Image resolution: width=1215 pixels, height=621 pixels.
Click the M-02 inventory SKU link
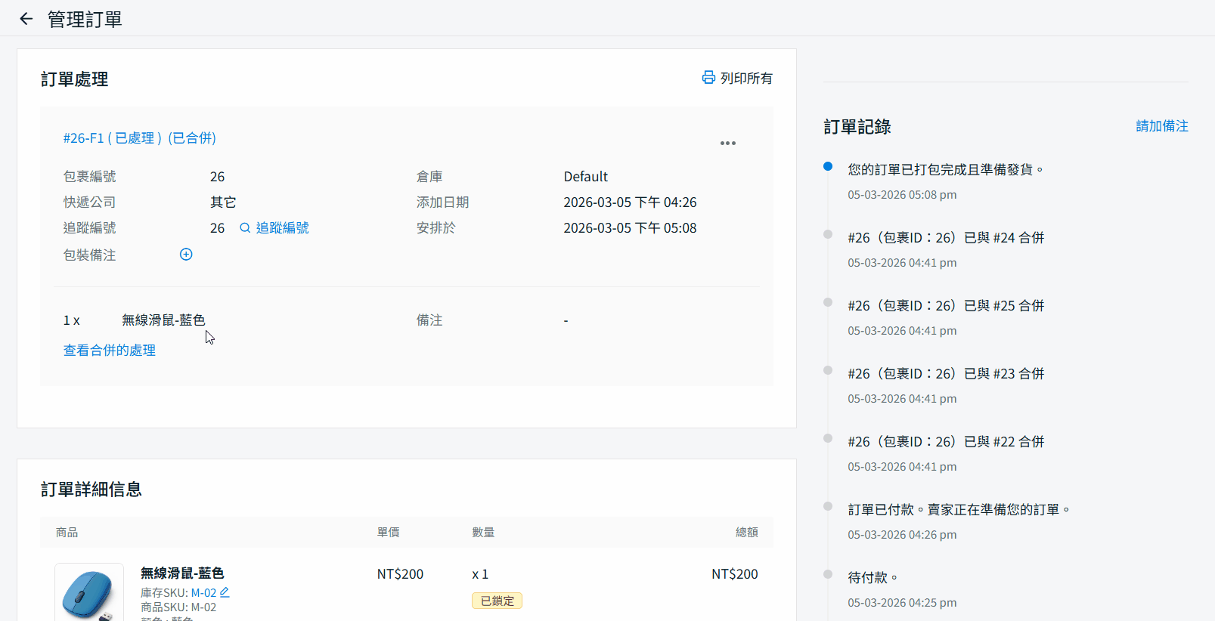(x=203, y=593)
